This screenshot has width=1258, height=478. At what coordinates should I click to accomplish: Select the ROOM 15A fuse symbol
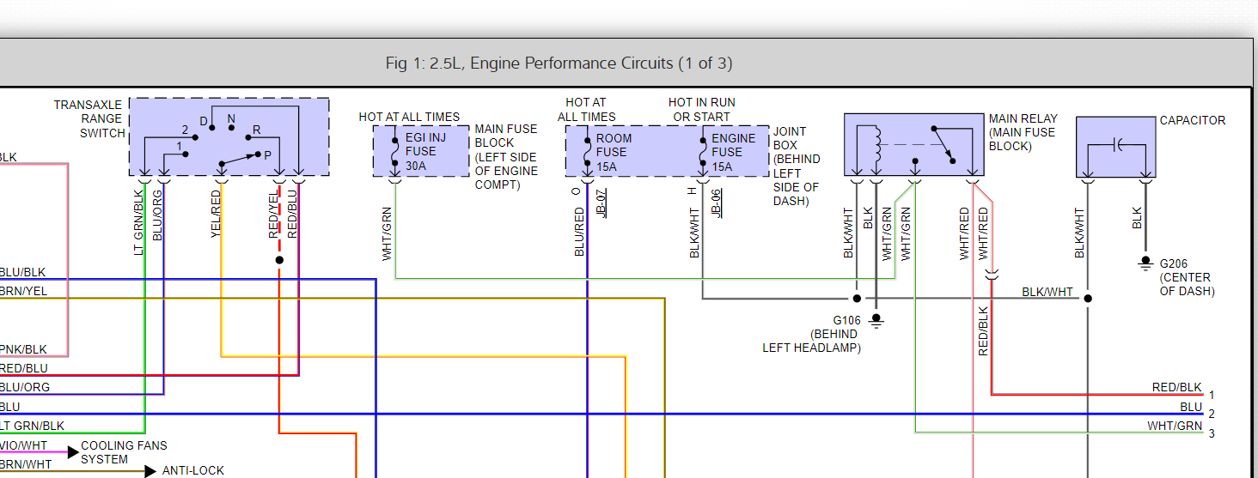[x=586, y=151]
